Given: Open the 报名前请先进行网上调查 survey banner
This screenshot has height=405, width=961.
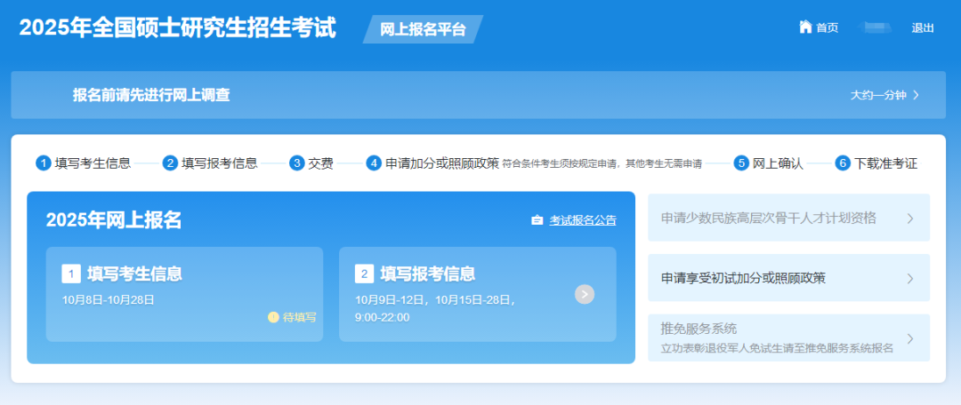Looking at the screenshot, I should pyautogui.click(x=478, y=95).
